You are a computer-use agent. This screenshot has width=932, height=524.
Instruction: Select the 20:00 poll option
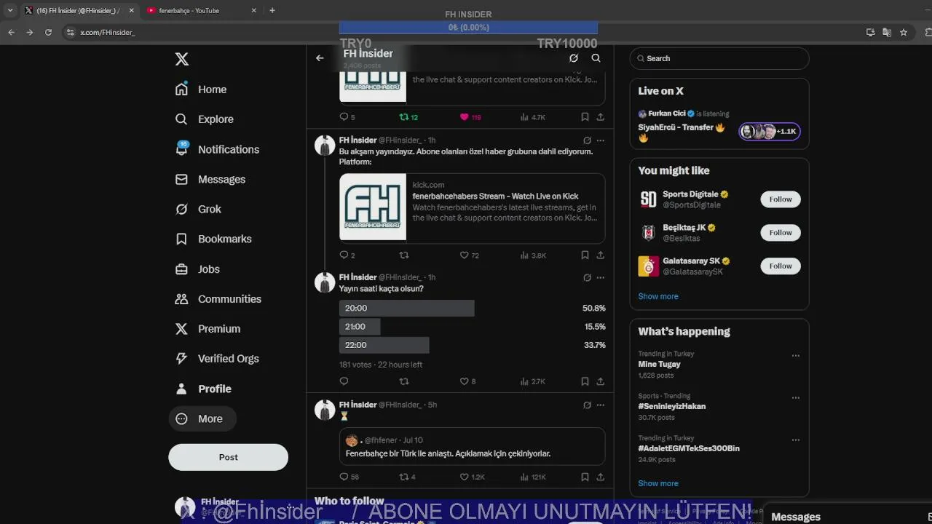tap(472, 308)
